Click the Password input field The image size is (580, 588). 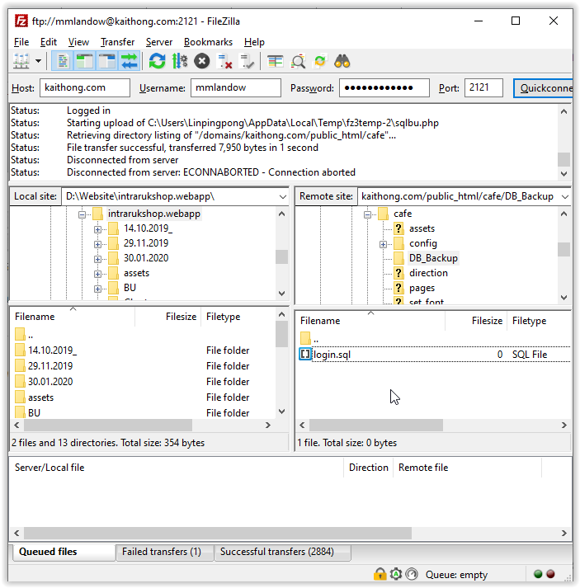[384, 87]
